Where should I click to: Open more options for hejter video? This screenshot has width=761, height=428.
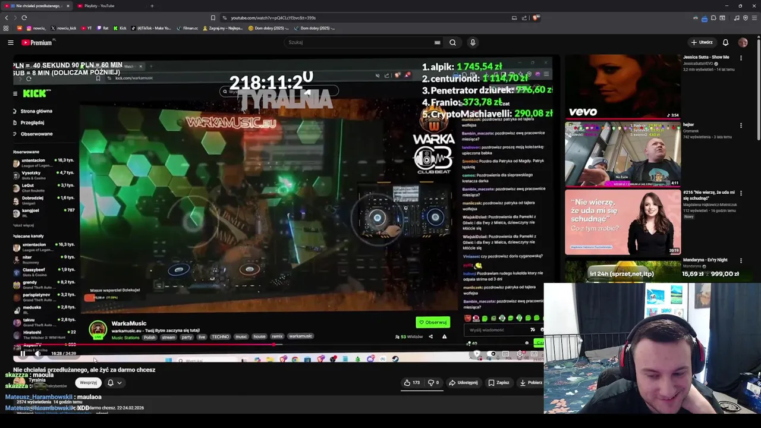coord(741,125)
